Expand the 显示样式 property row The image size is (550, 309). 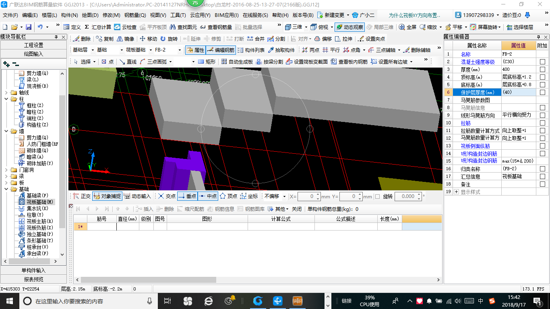(456, 192)
